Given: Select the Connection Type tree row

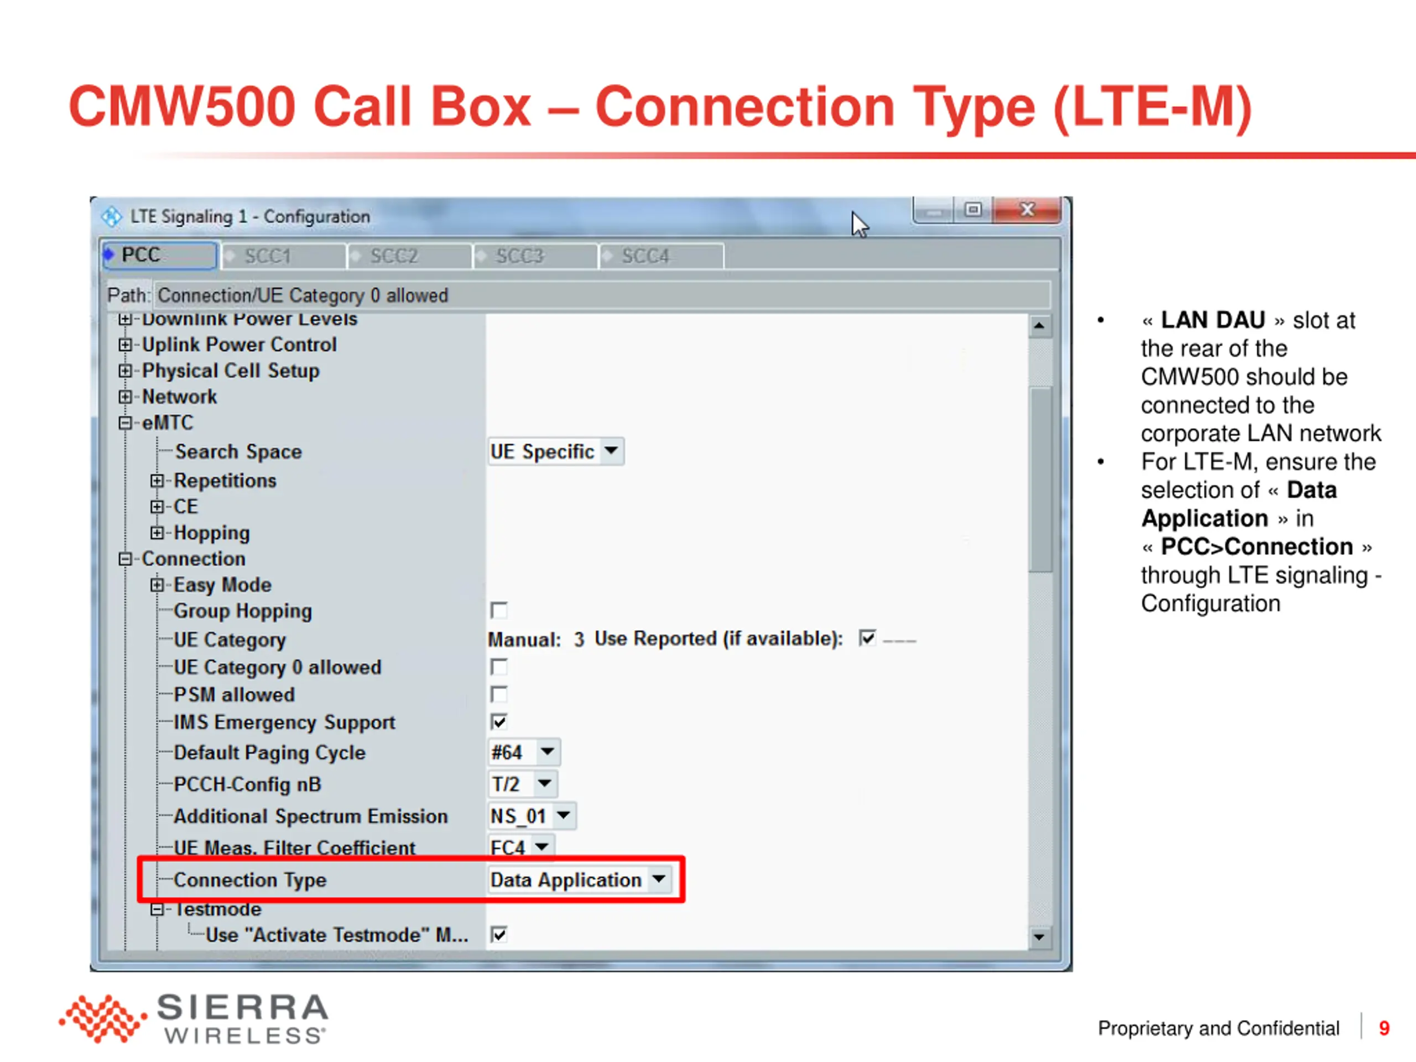Looking at the screenshot, I should (249, 880).
